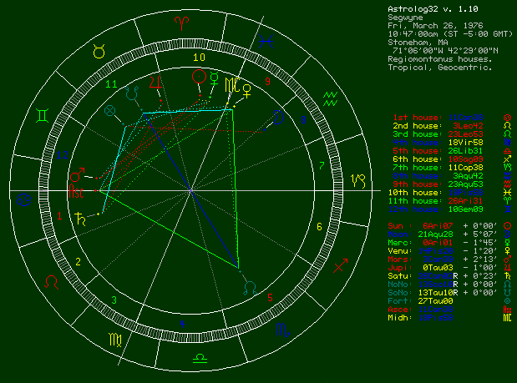Click house number 5 in the wheel
This screenshot has height=383, width=517.
271,298
